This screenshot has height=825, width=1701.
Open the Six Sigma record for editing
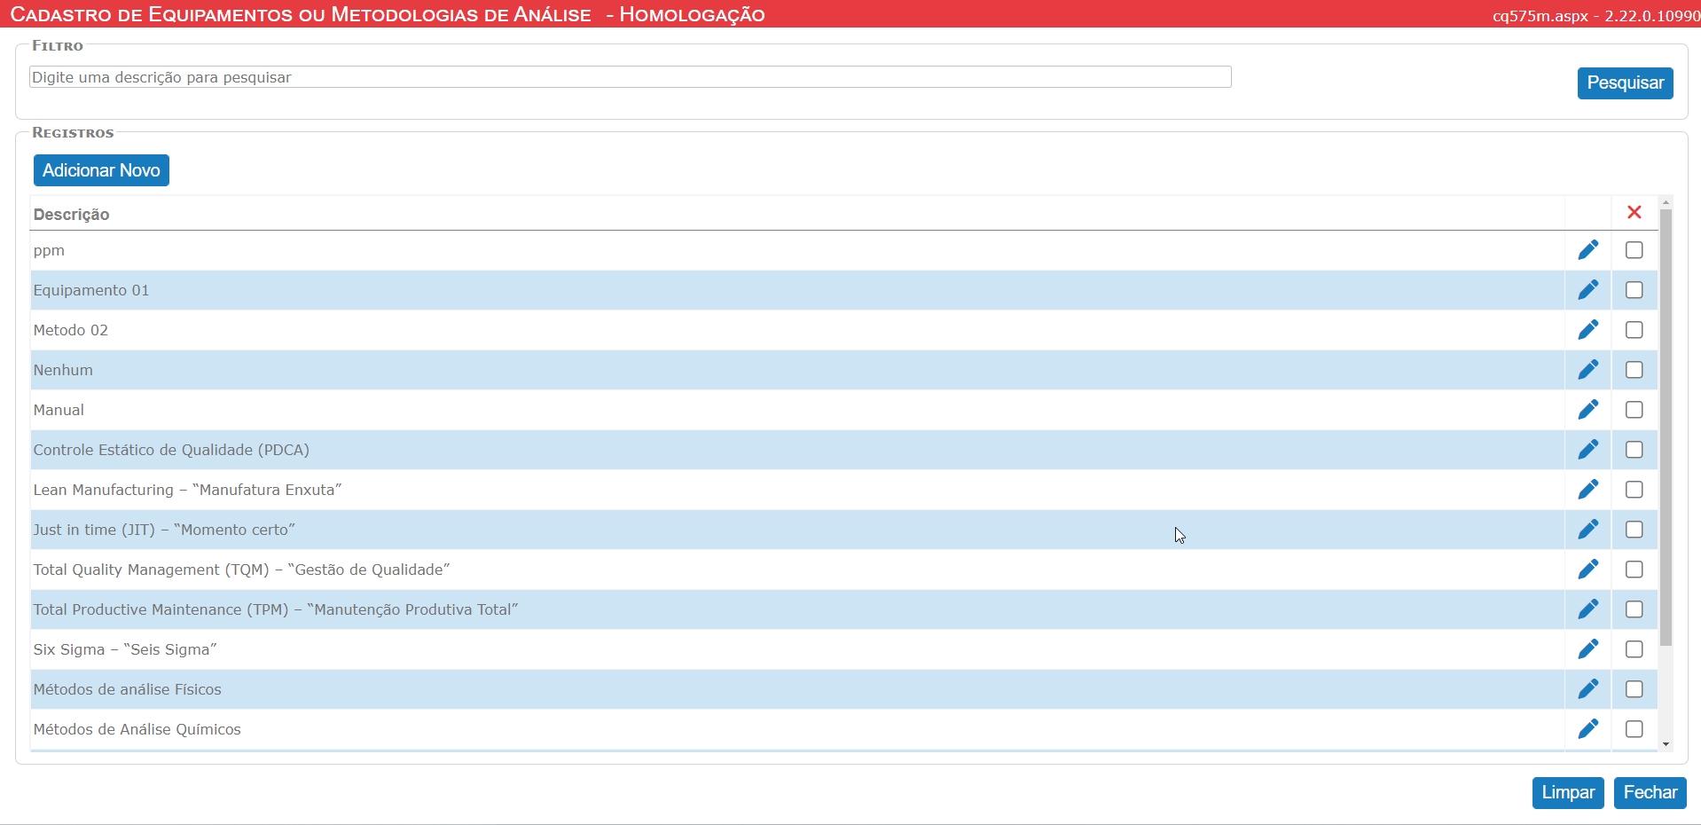coord(1588,649)
